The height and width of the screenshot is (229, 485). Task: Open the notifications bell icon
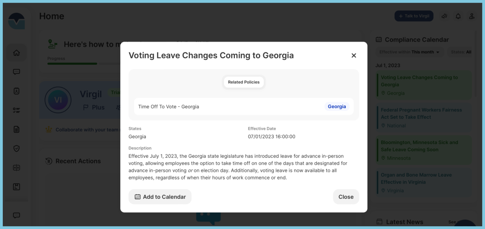458,17
